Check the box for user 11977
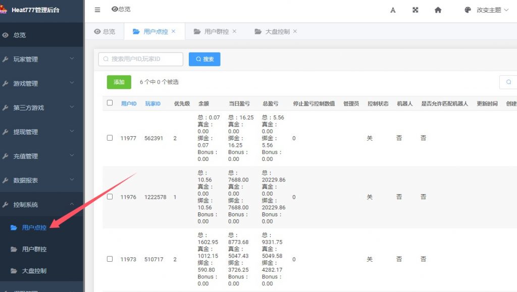 [x=110, y=138]
